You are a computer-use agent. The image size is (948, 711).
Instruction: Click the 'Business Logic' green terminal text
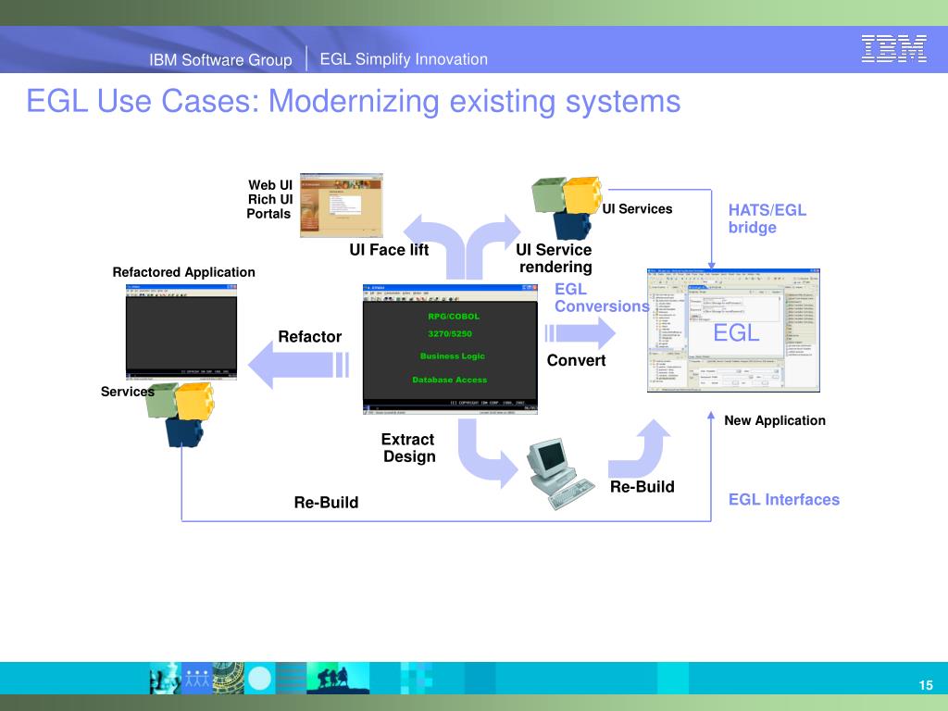pos(453,356)
